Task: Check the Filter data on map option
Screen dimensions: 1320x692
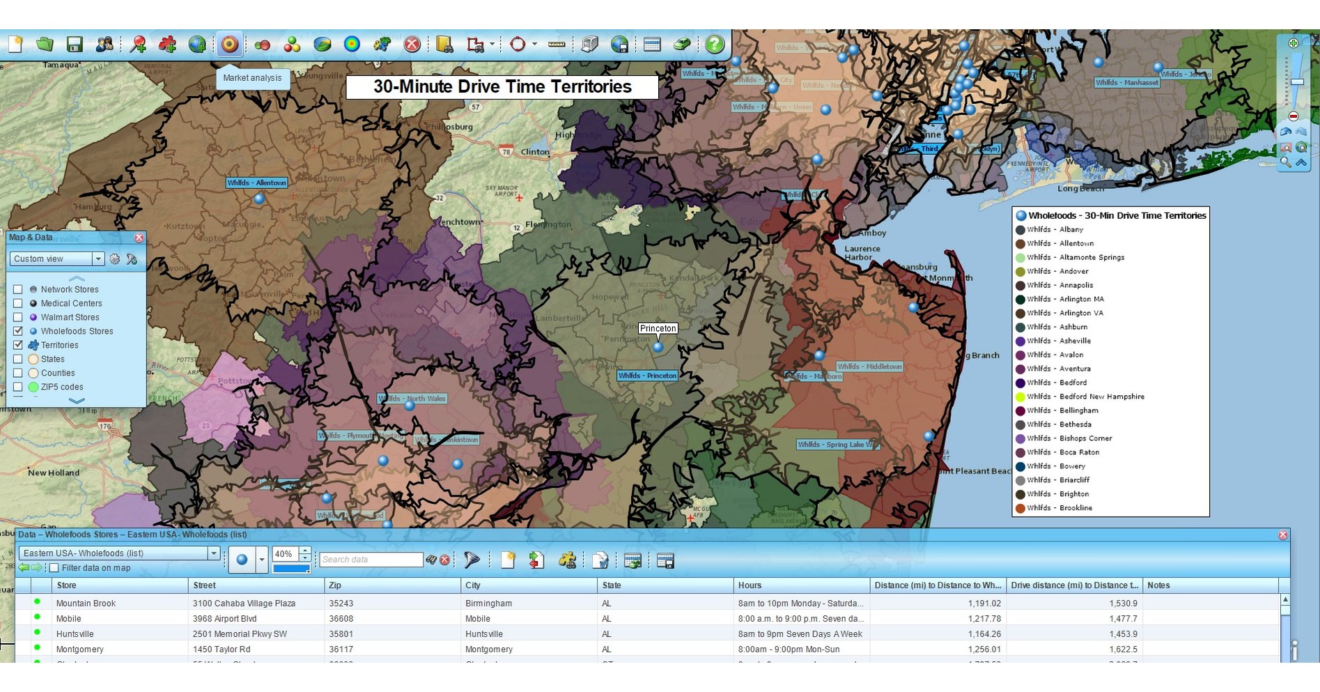Action: tap(54, 568)
